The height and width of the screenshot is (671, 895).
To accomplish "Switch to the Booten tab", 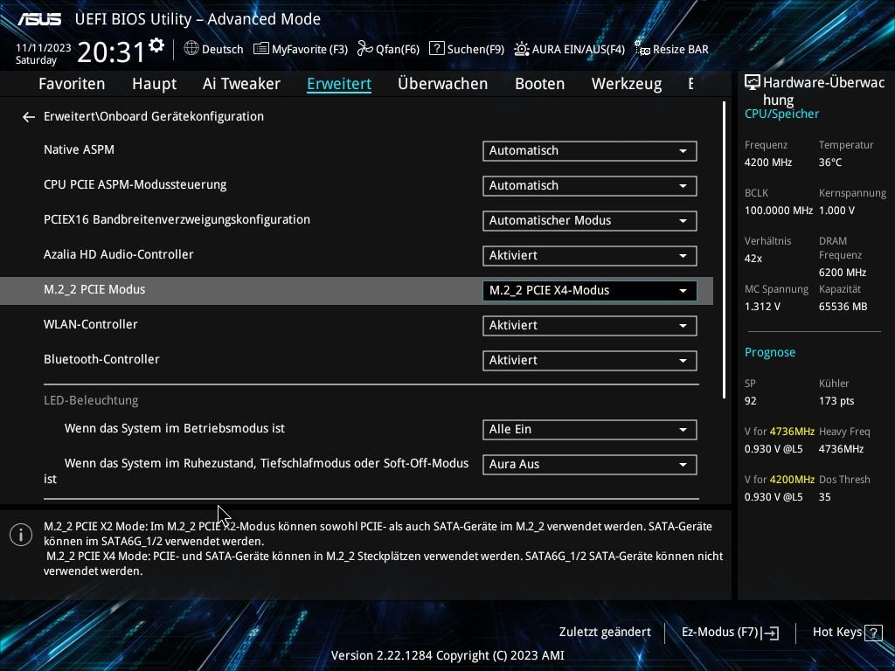I will (540, 84).
